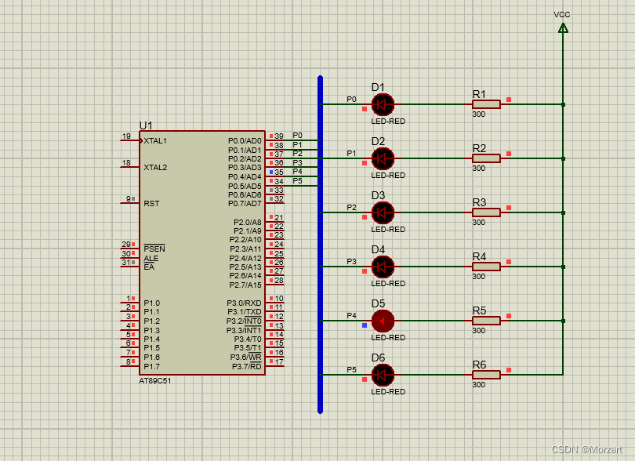Click the ALE pin name
Screen dimensions: 635x461
click(151, 259)
